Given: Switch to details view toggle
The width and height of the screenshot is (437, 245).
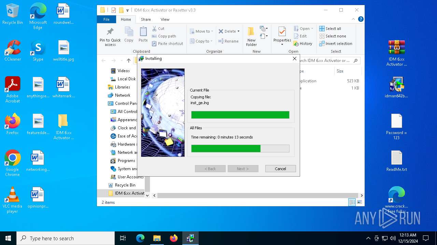Looking at the screenshot, I should [352, 202].
